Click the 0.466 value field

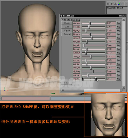[x=111, y=71]
